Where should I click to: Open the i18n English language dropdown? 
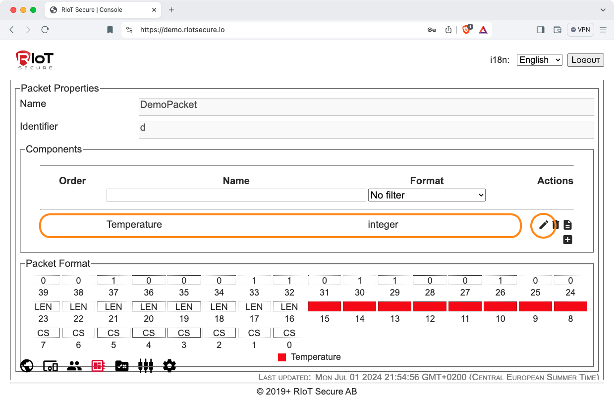539,60
